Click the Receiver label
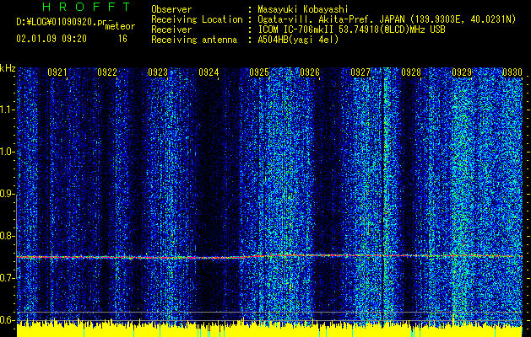The width and height of the screenshot is (531, 337). 171,29
